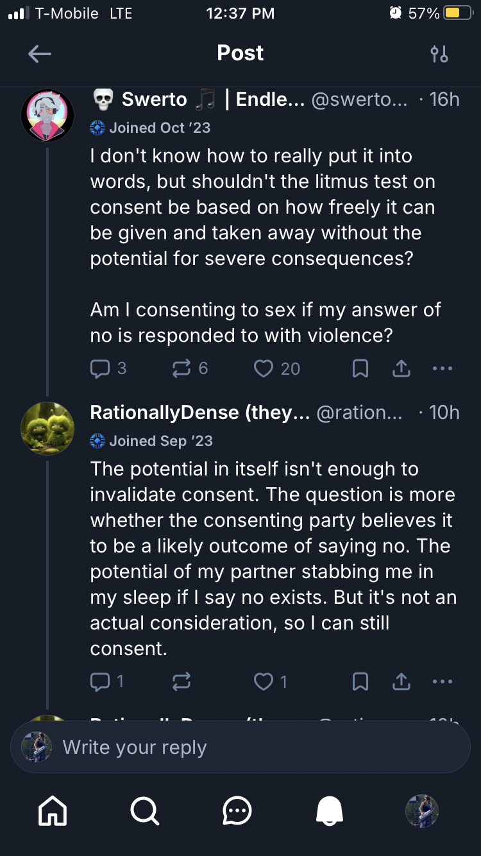Reply to RationallyDense's post via comment icon
481x856 pixels.
(x=100, y=681)
